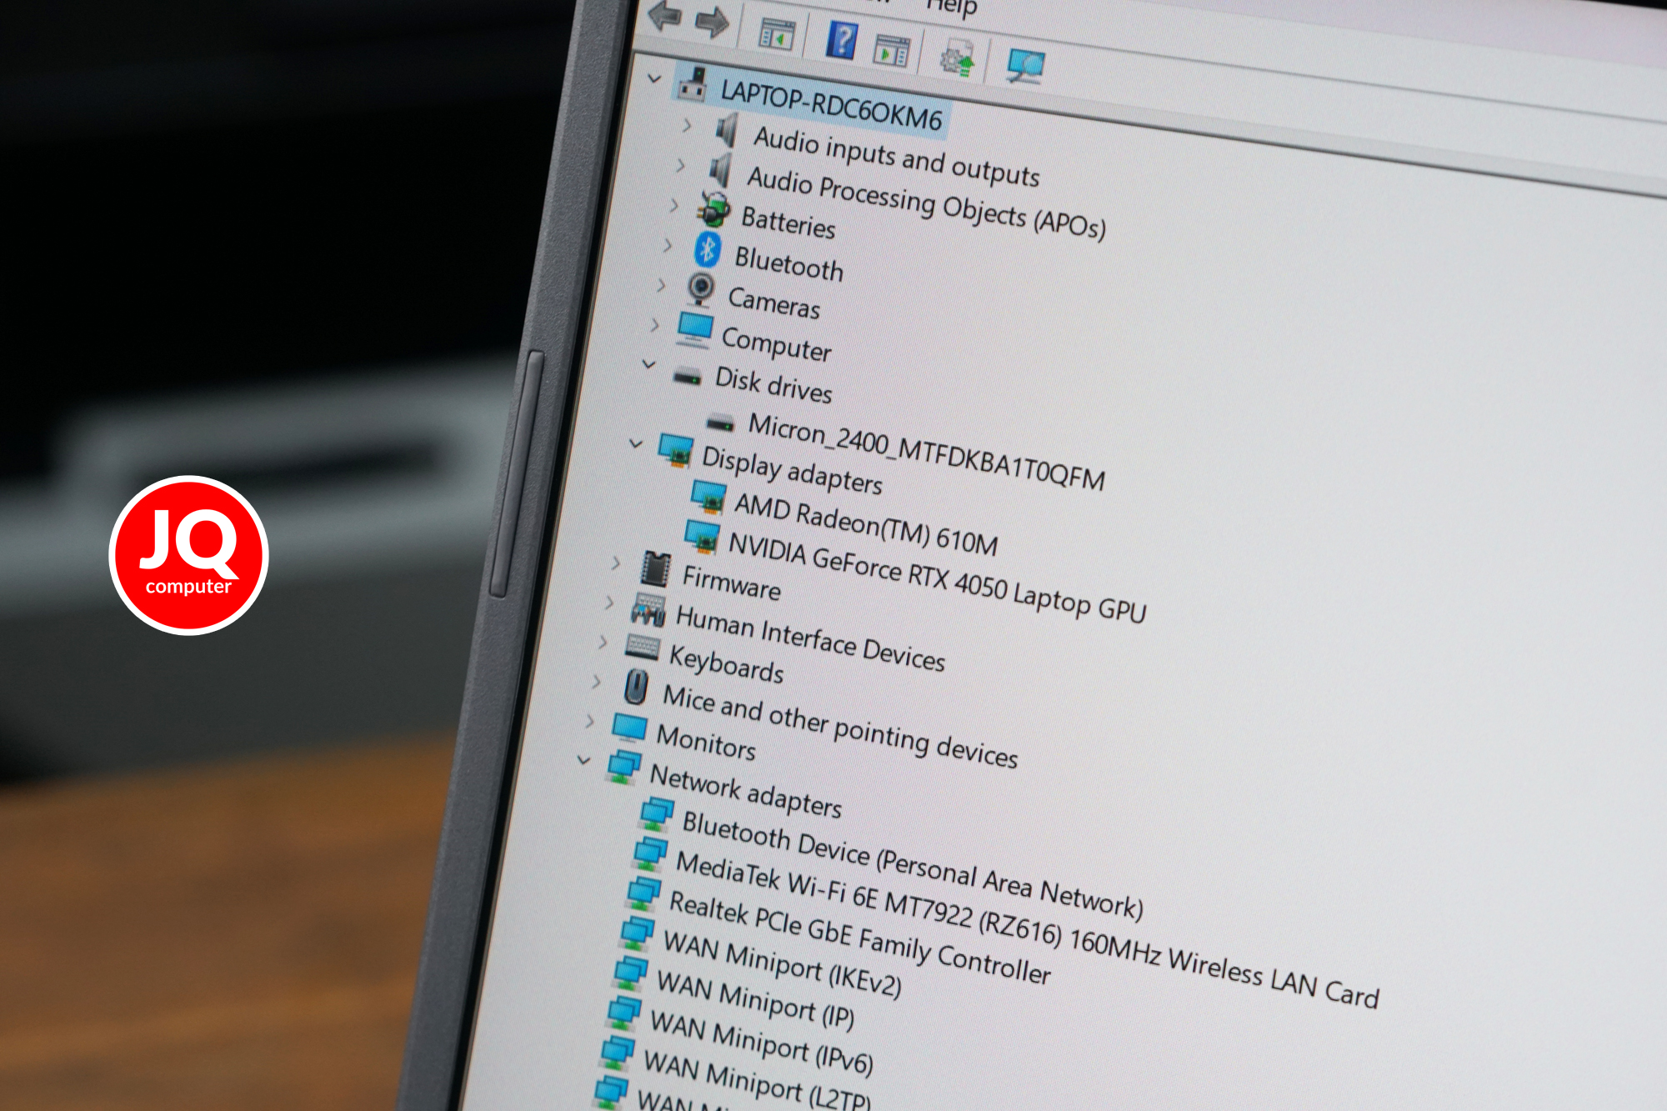Collapse the Disk drives chevron
The image size is (1667, 1111).
coord(648,364)
